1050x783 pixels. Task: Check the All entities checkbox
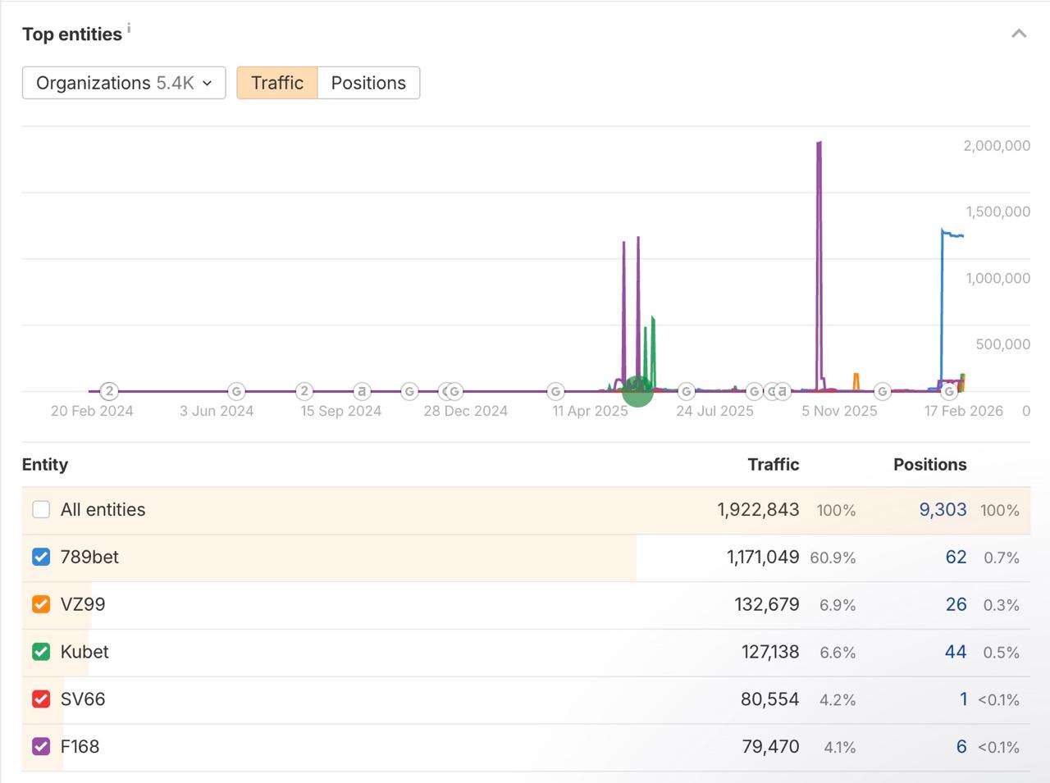click(41, 510)
